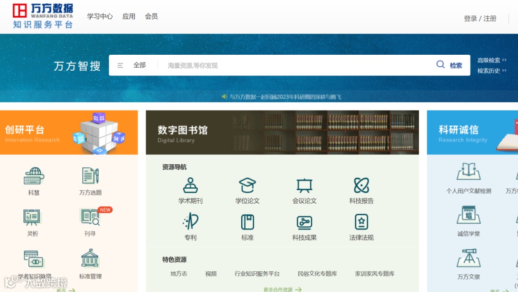
Task: Open the 万方选题 document-pen icon
Action: tap(90, 176)
